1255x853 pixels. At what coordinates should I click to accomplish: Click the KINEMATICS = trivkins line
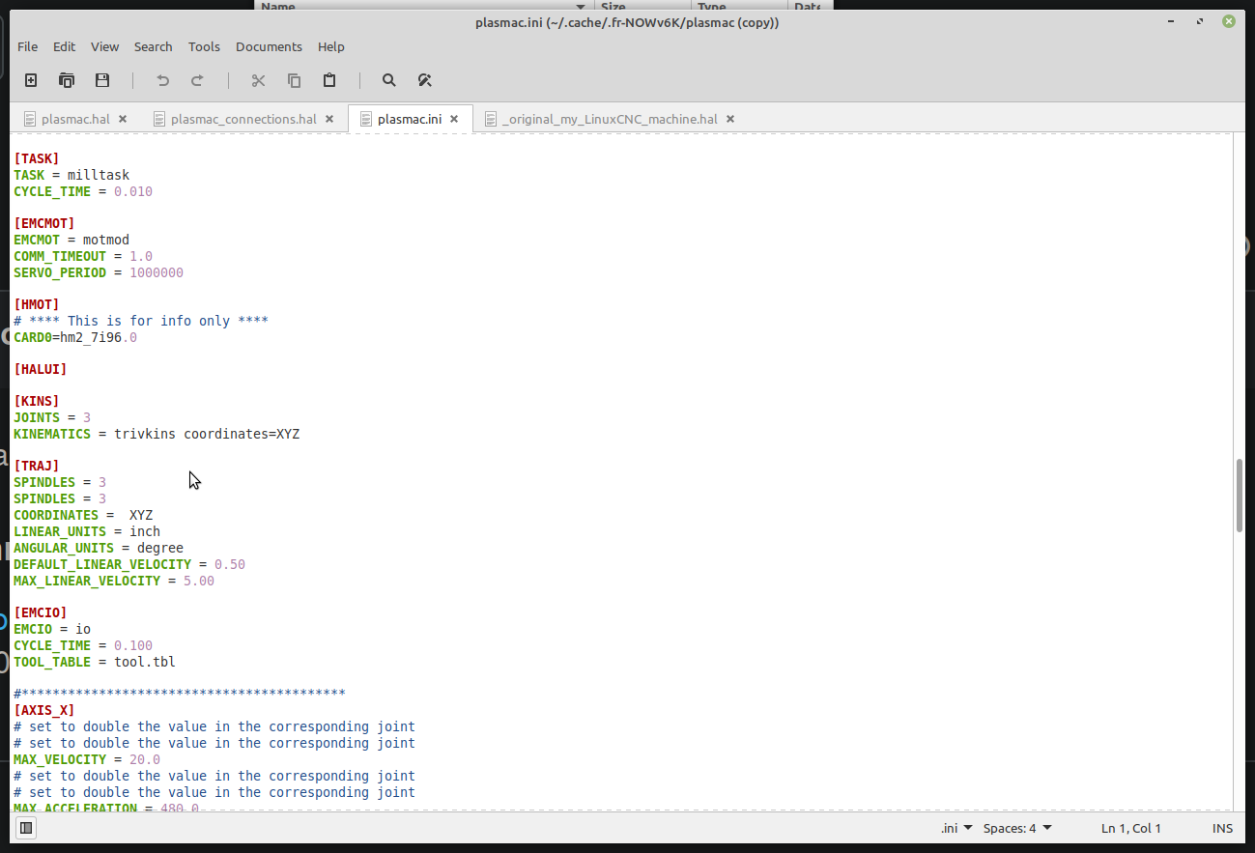tap(157, 434)
